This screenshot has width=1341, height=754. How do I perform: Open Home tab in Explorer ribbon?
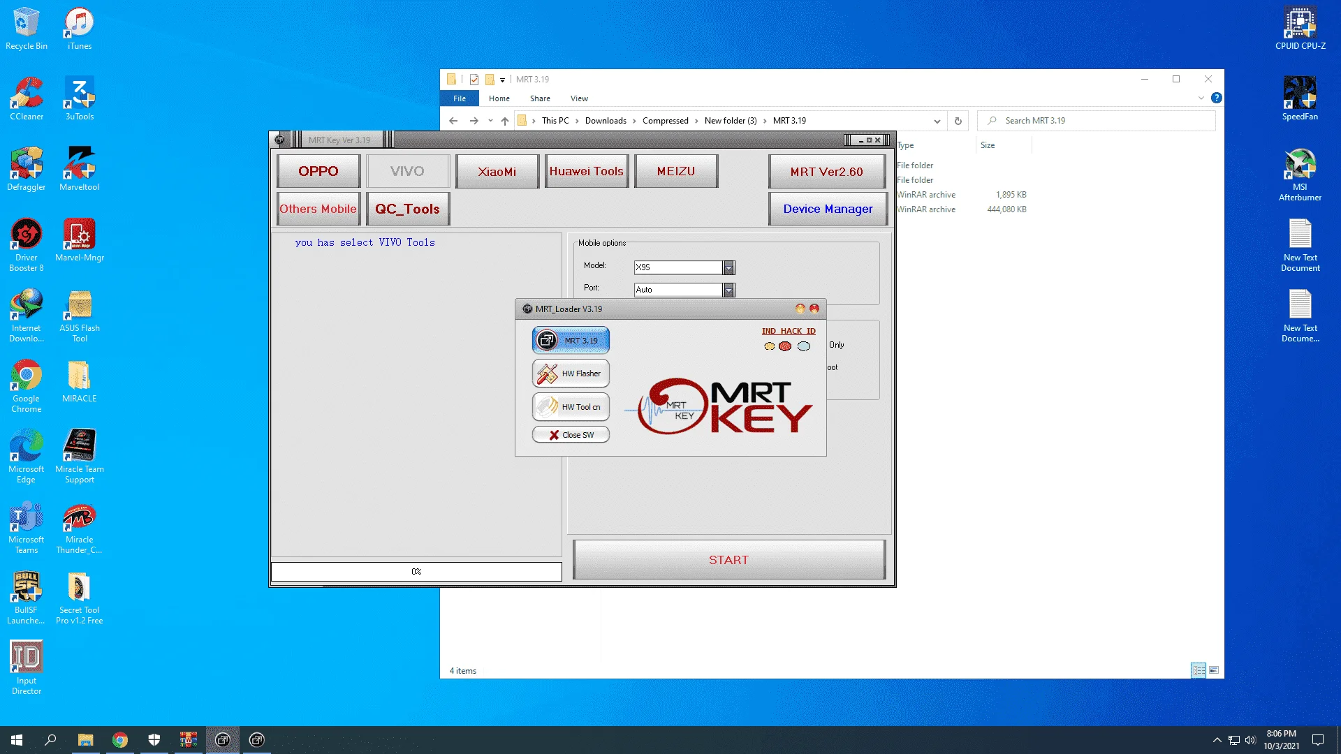coord(499,98)
